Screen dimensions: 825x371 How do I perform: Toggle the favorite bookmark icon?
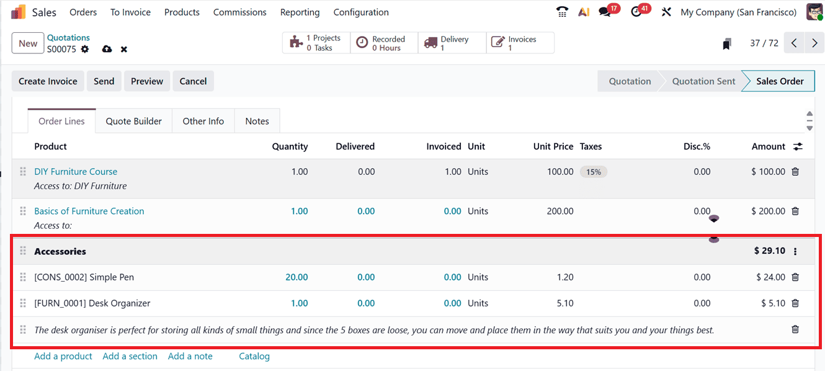(726, 42)
